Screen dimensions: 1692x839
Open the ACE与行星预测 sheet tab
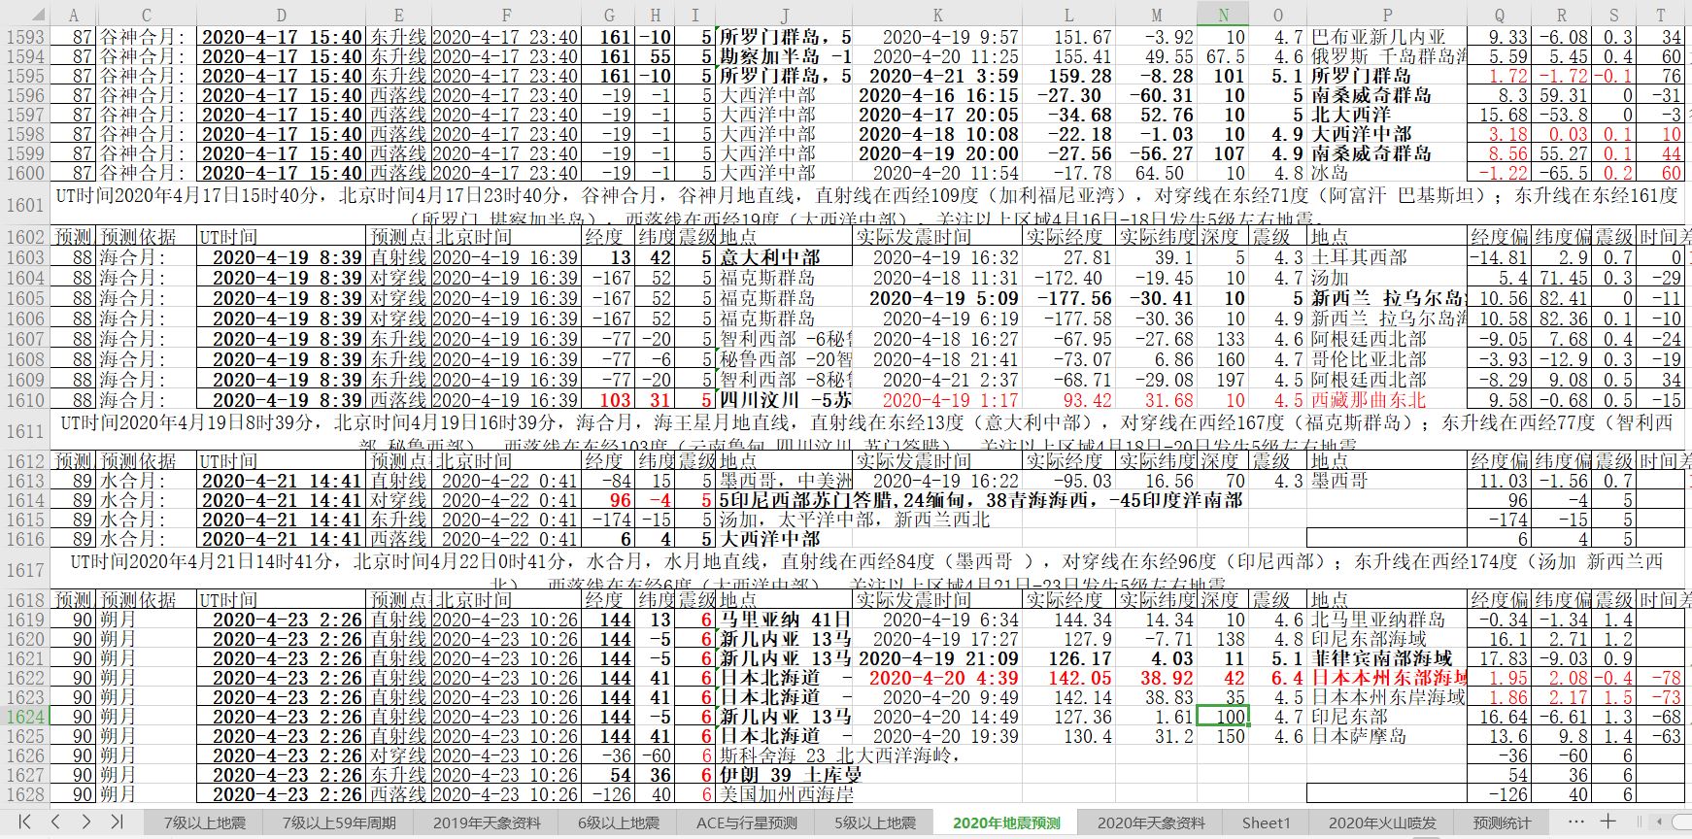pyautogui.click(x=747, y=822)
